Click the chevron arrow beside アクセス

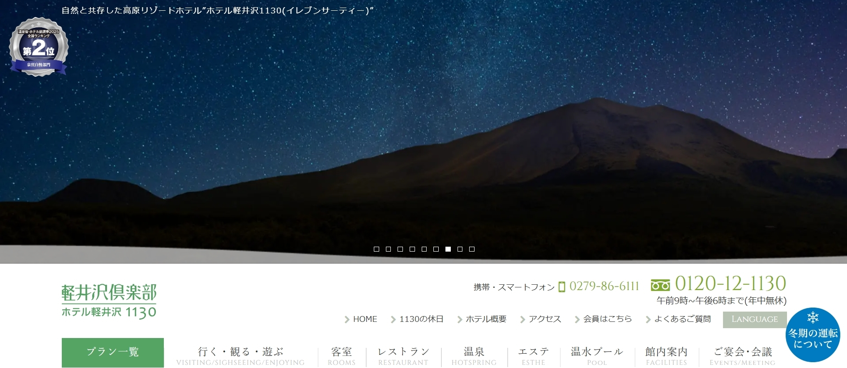(x=522, y=319)
